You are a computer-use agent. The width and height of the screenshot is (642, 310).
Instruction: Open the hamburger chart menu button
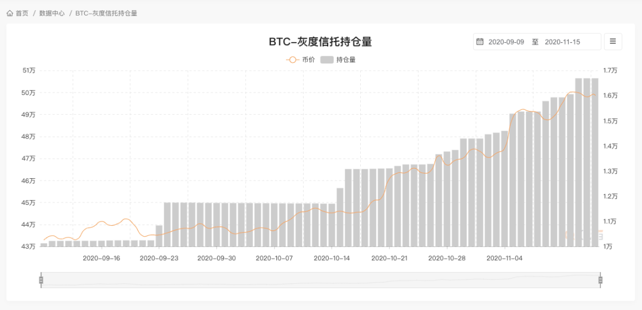[613, 42]
